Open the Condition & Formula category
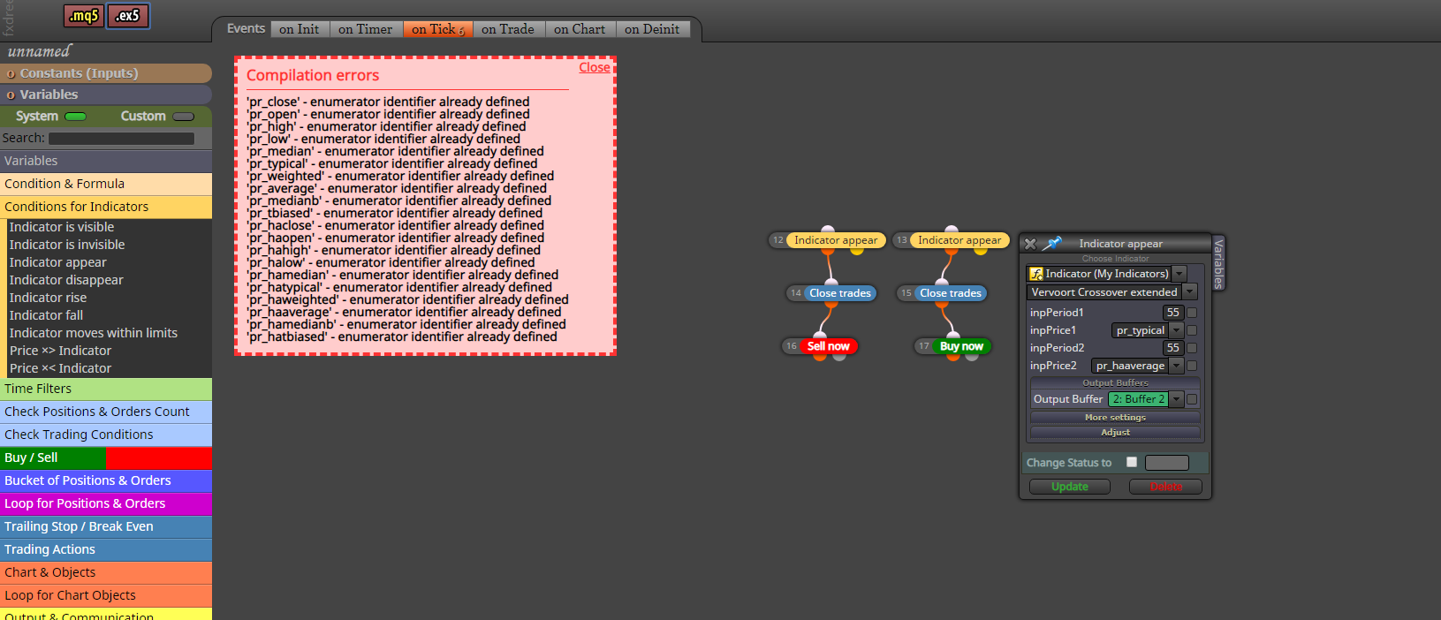1441x620 pixels. point(106,184)
